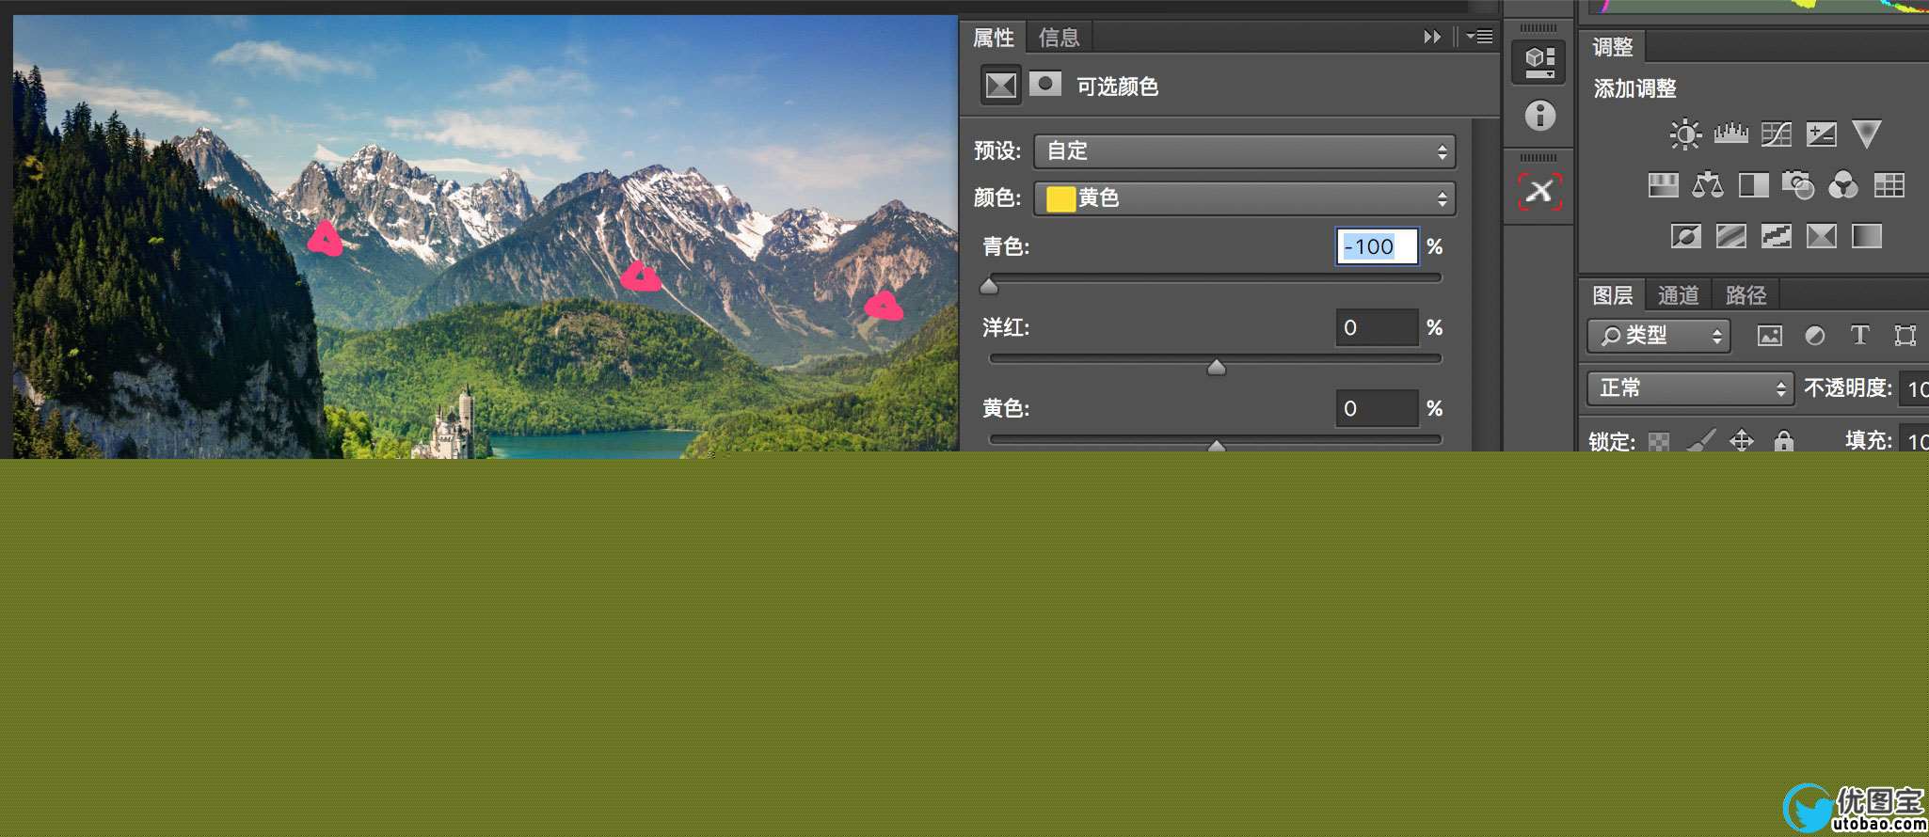The image size is (1929, 837).
Task: Add a Levels adjustment
Action: [1730, 134]
